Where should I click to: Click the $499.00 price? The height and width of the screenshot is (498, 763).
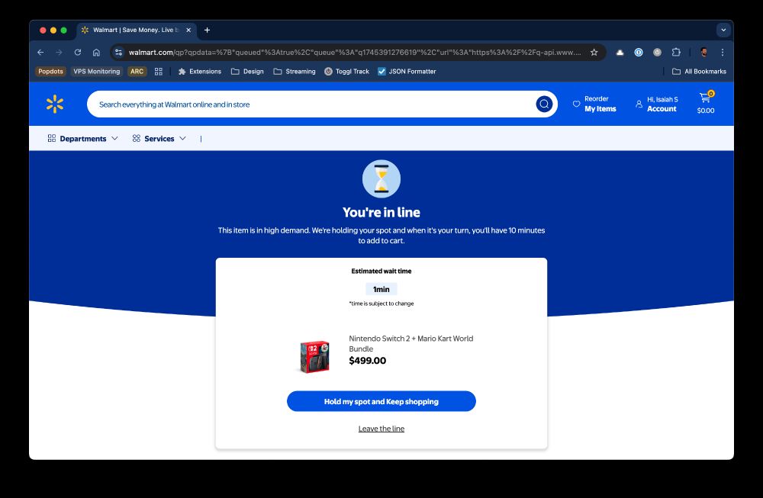(368, 361)
